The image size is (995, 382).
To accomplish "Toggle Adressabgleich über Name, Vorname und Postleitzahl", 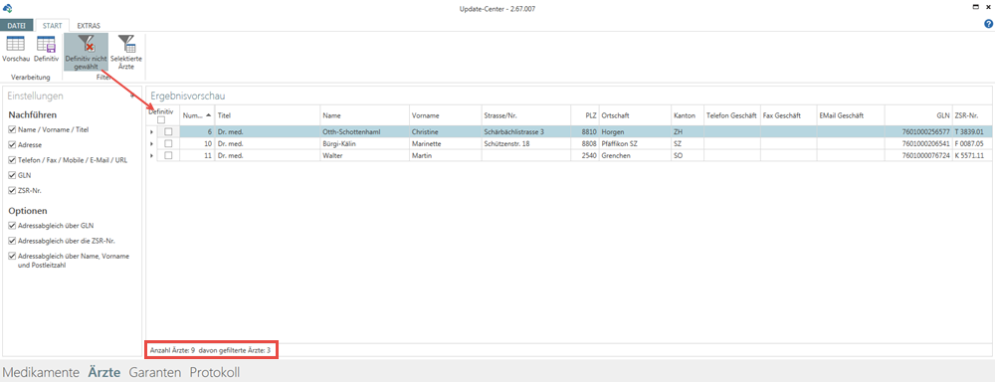I will (12, 256).
